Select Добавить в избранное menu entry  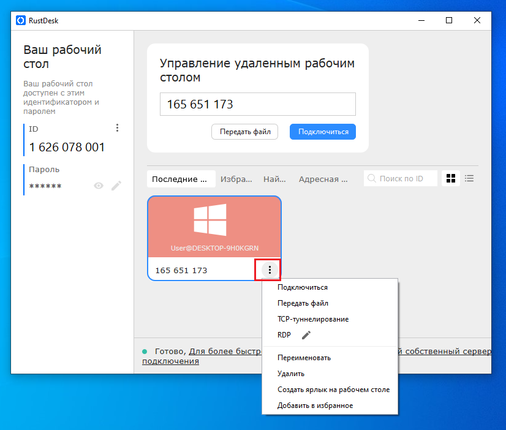tap(330, 405)
